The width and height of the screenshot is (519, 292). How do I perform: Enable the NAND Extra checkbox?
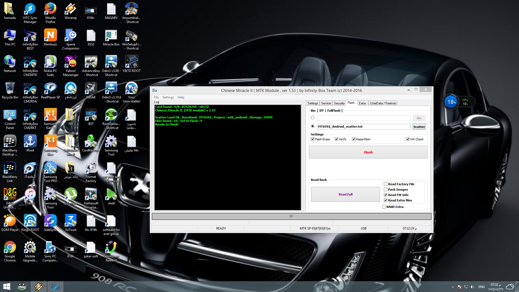(384, 207)
